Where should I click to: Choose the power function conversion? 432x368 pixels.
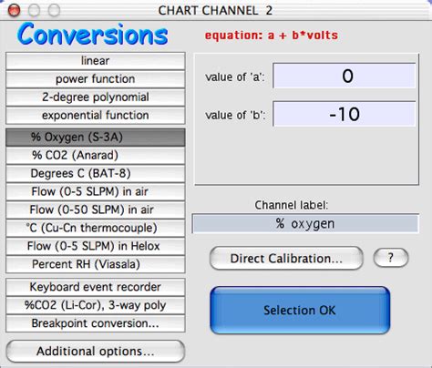point(95,79)
